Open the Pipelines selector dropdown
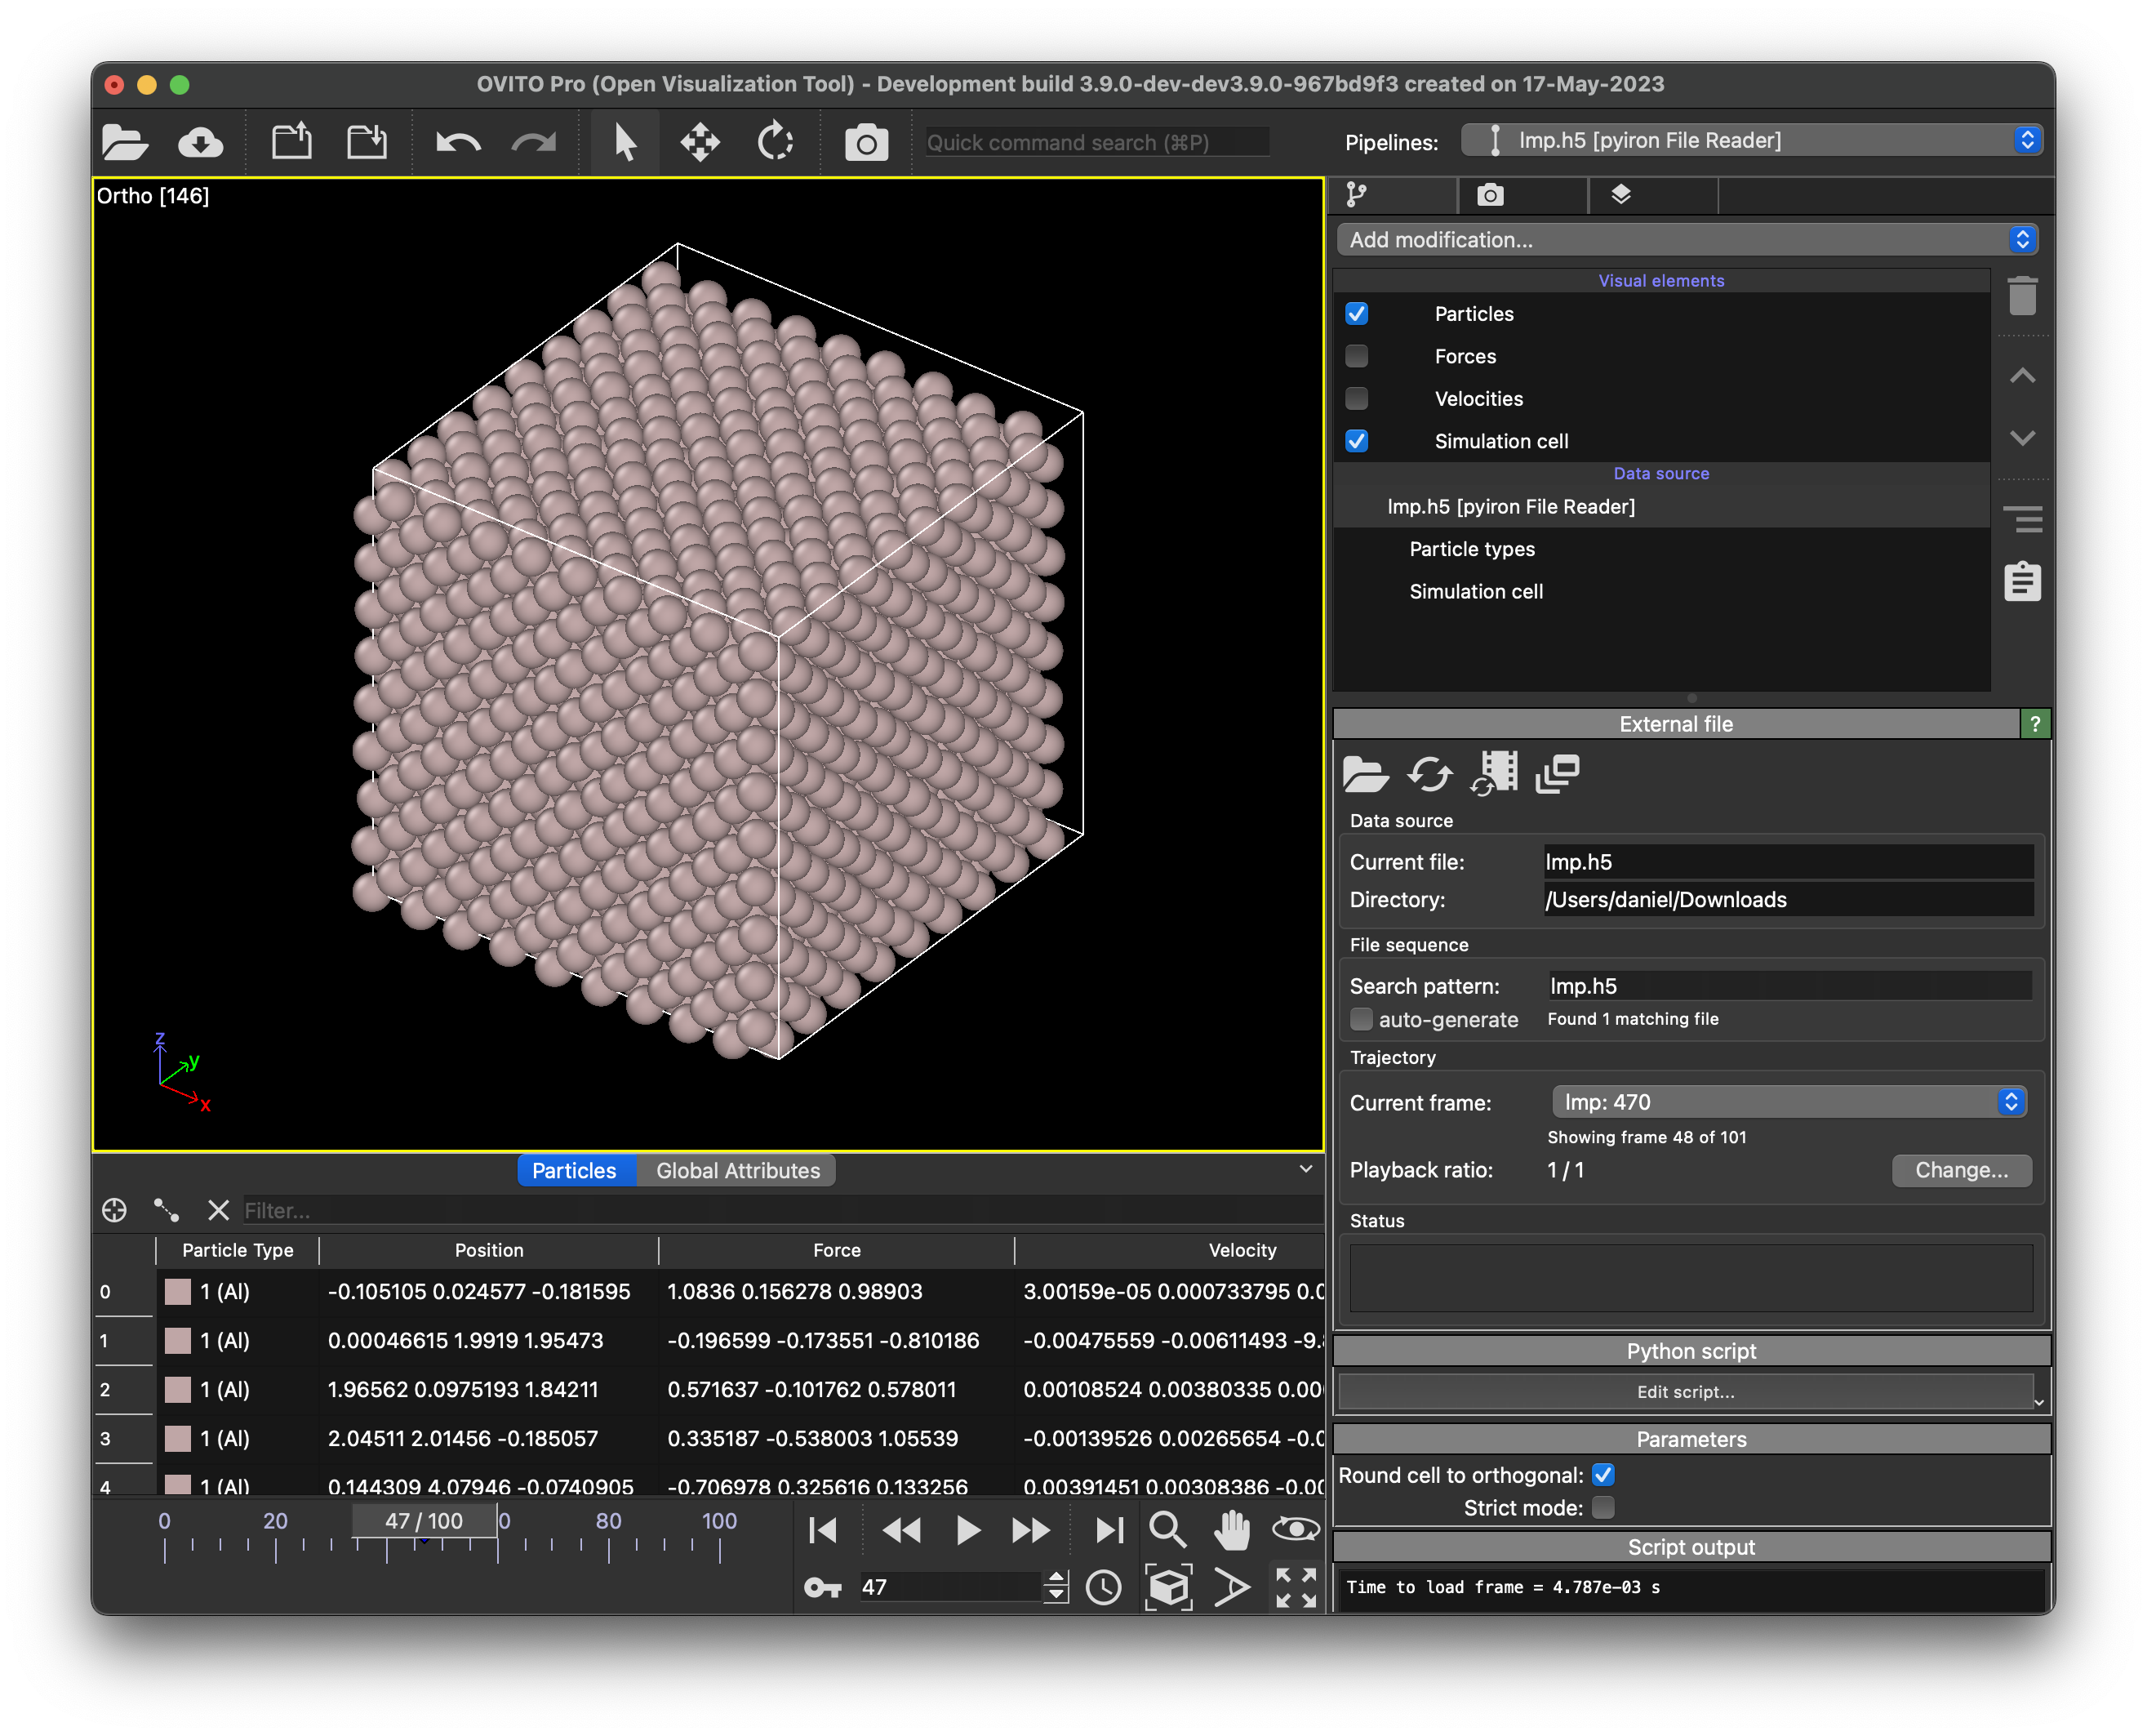Image resolution: width=2147 pixels, height=1736 pixels. 1750,140
